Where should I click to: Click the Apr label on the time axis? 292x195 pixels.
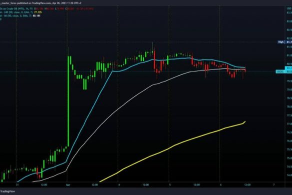click(x=68, y=185)
